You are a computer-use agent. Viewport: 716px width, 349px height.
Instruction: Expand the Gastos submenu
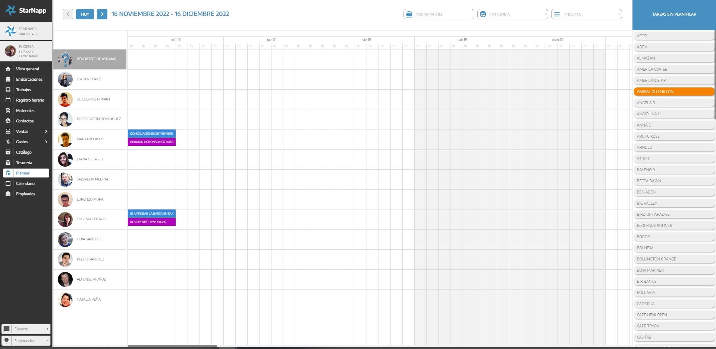click(46, 142)
